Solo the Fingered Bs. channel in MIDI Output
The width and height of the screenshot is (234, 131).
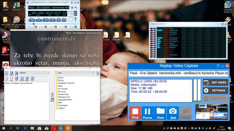click(154, 30)
